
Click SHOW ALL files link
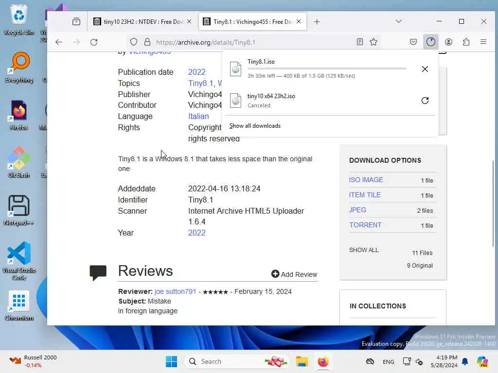364,250
